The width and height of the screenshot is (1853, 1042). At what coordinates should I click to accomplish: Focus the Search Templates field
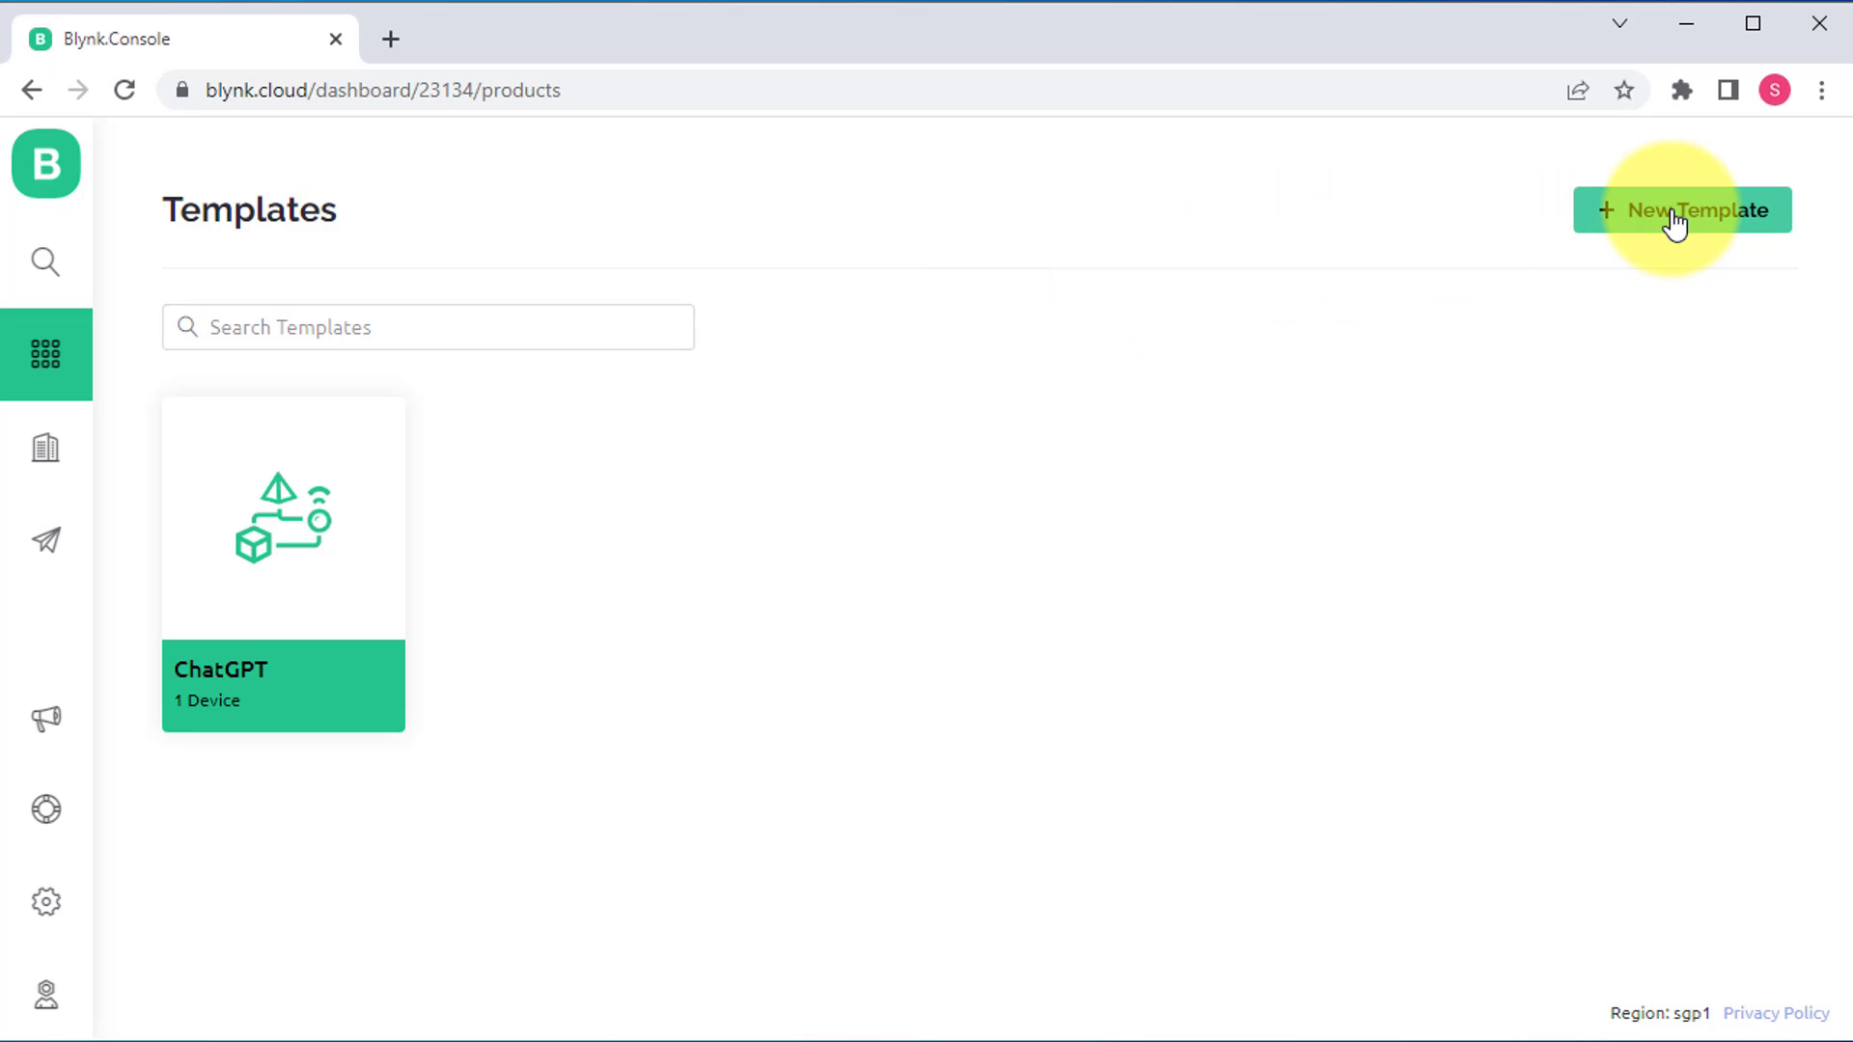click(x=429, y=327)
